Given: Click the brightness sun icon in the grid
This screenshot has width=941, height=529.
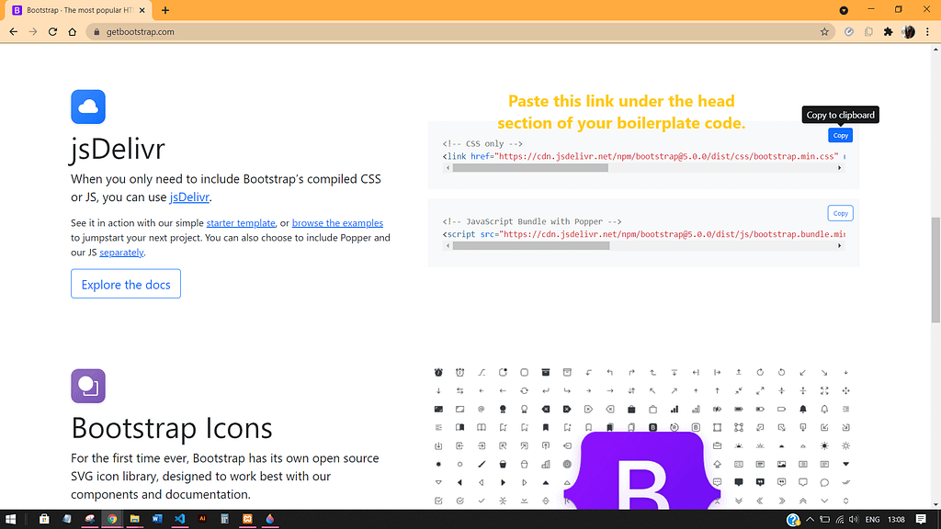Looking at the screenshot, I should tap(822, 445).
